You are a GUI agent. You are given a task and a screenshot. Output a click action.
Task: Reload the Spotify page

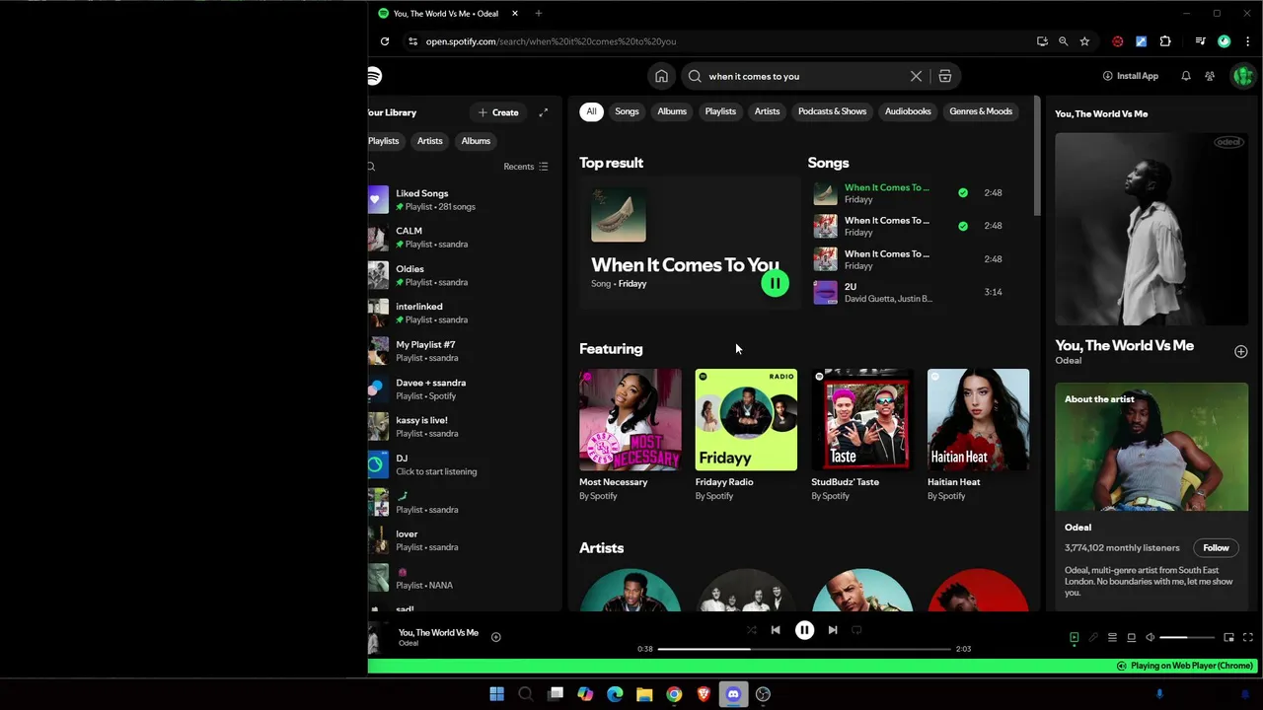pos(385,41)
